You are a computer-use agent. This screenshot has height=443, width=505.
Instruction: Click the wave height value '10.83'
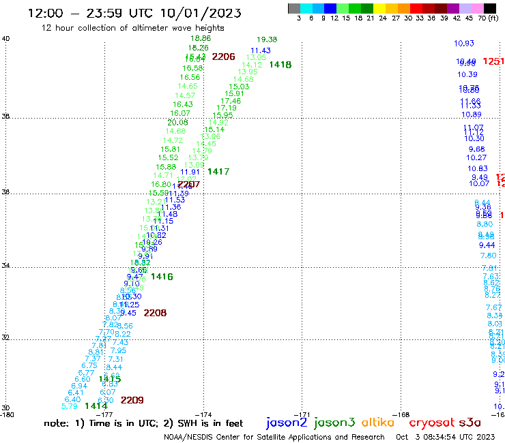(x=478, y=168)
